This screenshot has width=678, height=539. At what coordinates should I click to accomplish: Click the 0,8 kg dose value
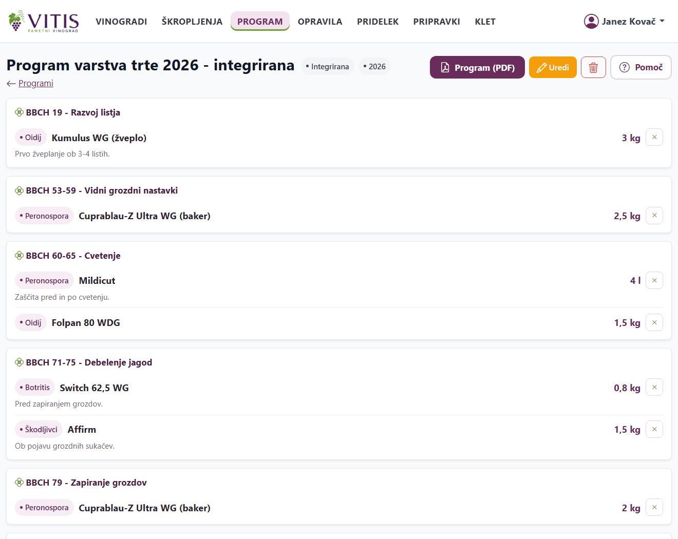click(627, 388)
